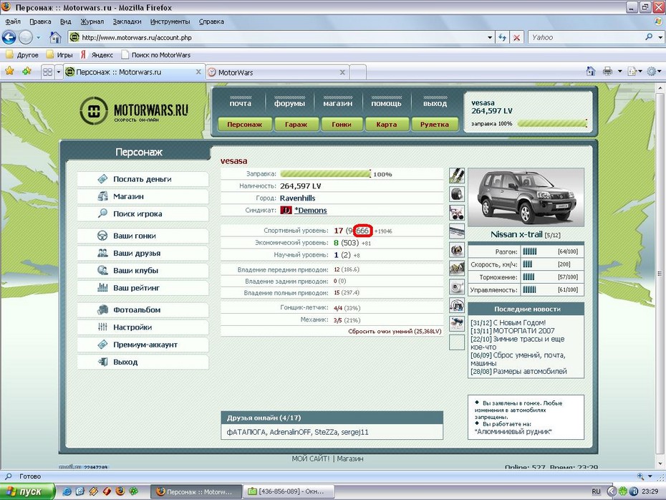Click the RU language indicator
This screenshot has width=666, height=500.
click(597, 491)
